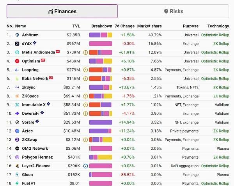Click the Arbitrum TVL breakdown bar
The height and width of the screenshot is (186, 234).
101,35
